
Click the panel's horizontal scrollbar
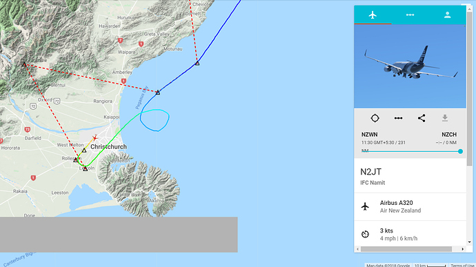tap(406, 249)
